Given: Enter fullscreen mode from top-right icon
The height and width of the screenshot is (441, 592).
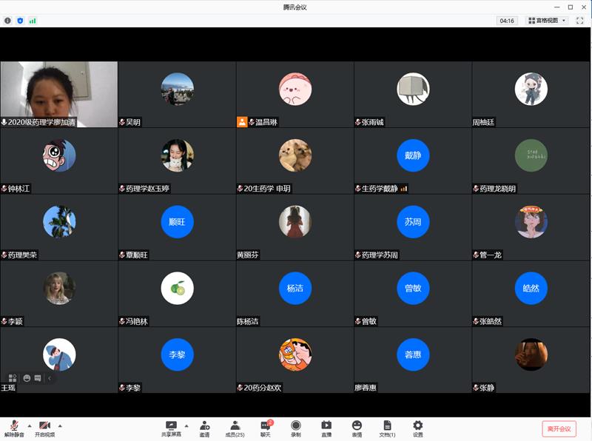Looking at the screenshot, I should (x=579, y=21).
